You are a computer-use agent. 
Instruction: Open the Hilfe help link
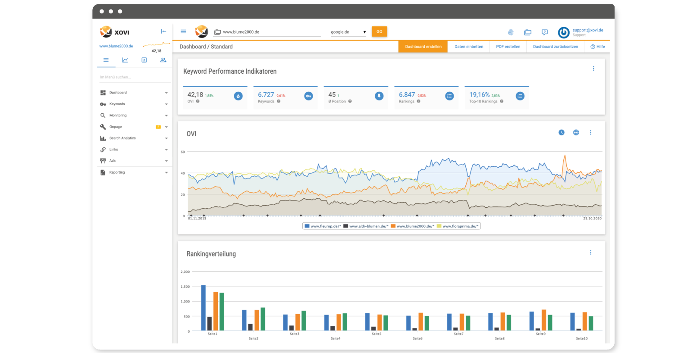pos(598,47)
